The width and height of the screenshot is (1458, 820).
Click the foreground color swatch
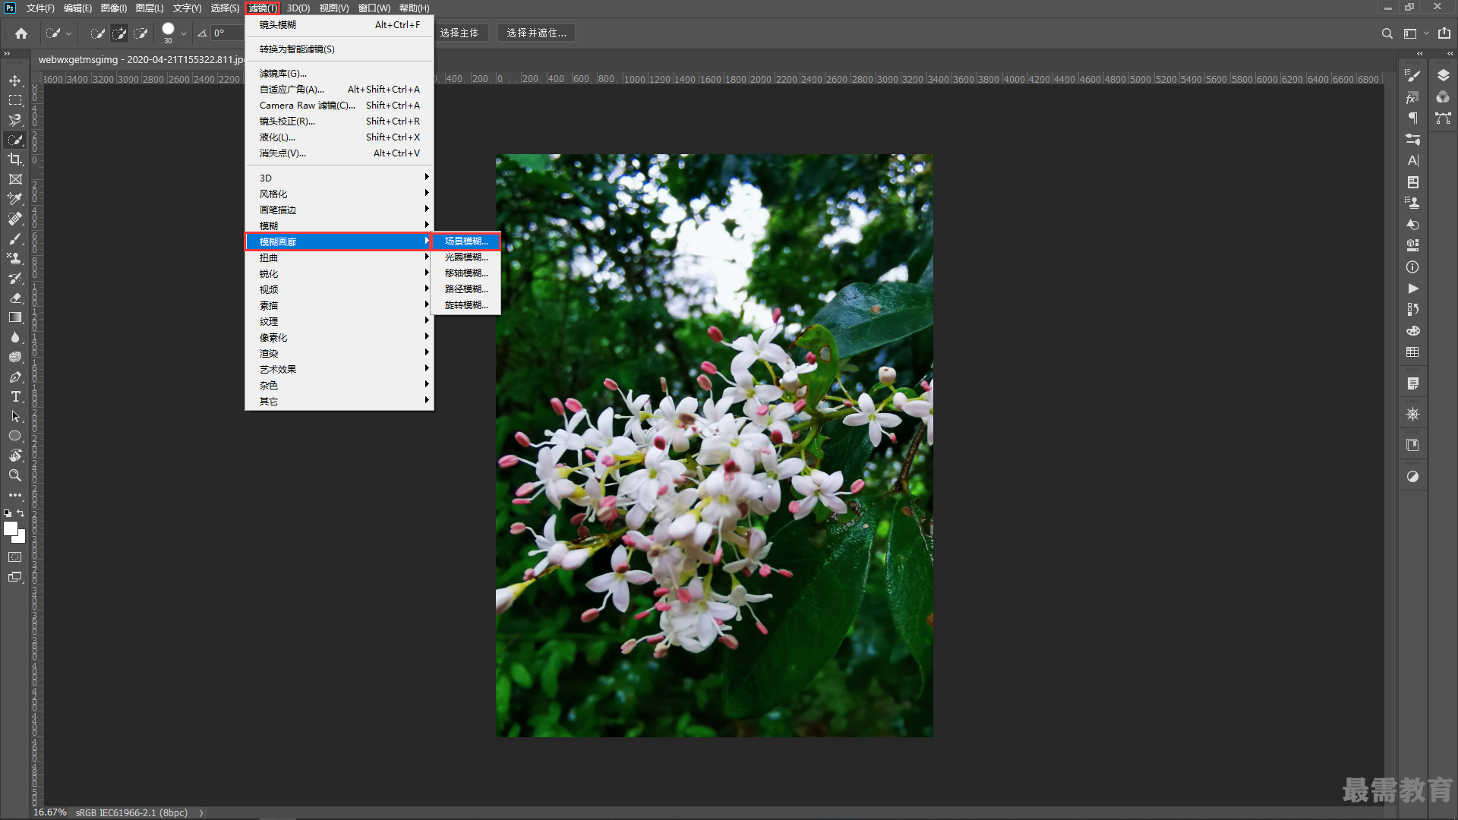(x=9, y=528)
